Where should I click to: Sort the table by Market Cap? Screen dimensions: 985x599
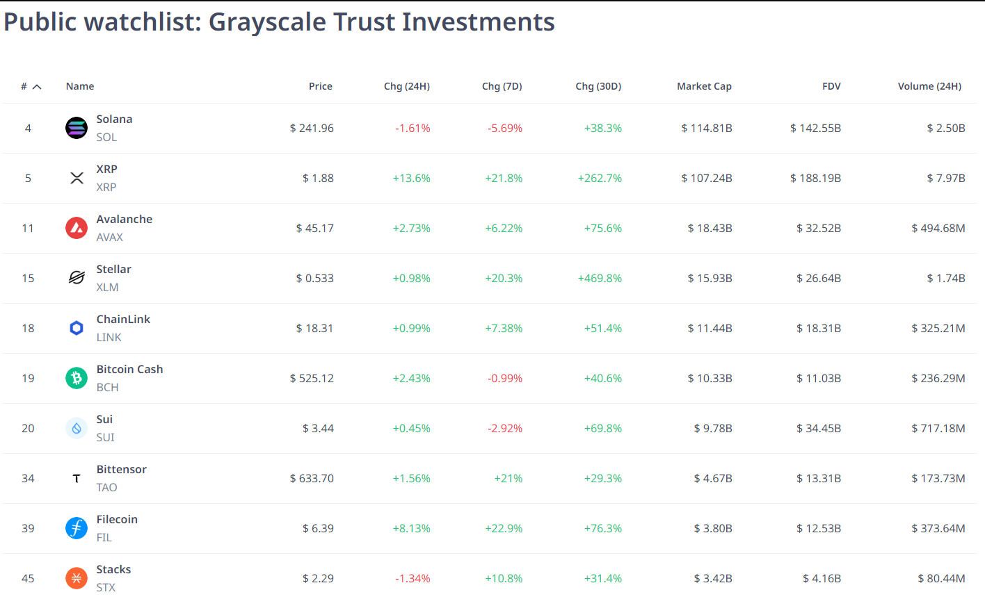tap(704, 86)
